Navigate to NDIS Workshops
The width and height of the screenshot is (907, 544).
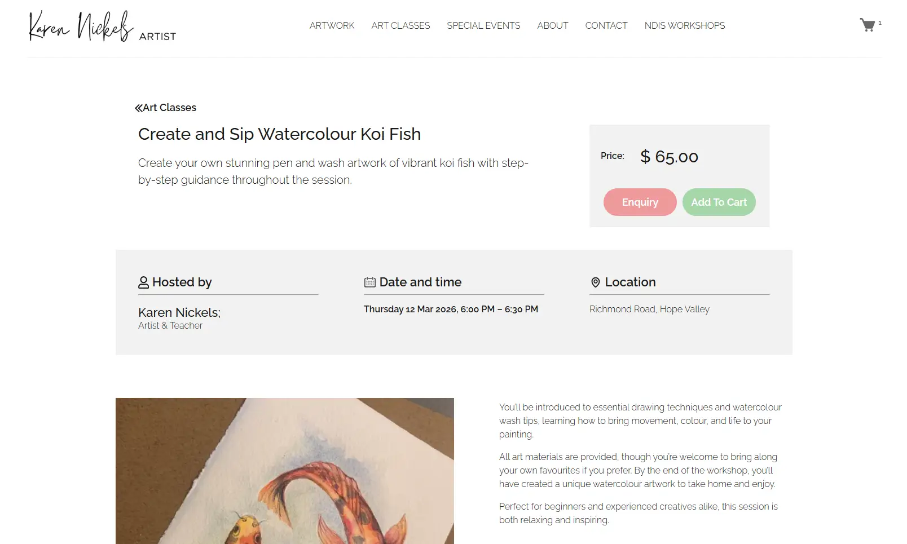pyautogui.click(x=684, y=25)
